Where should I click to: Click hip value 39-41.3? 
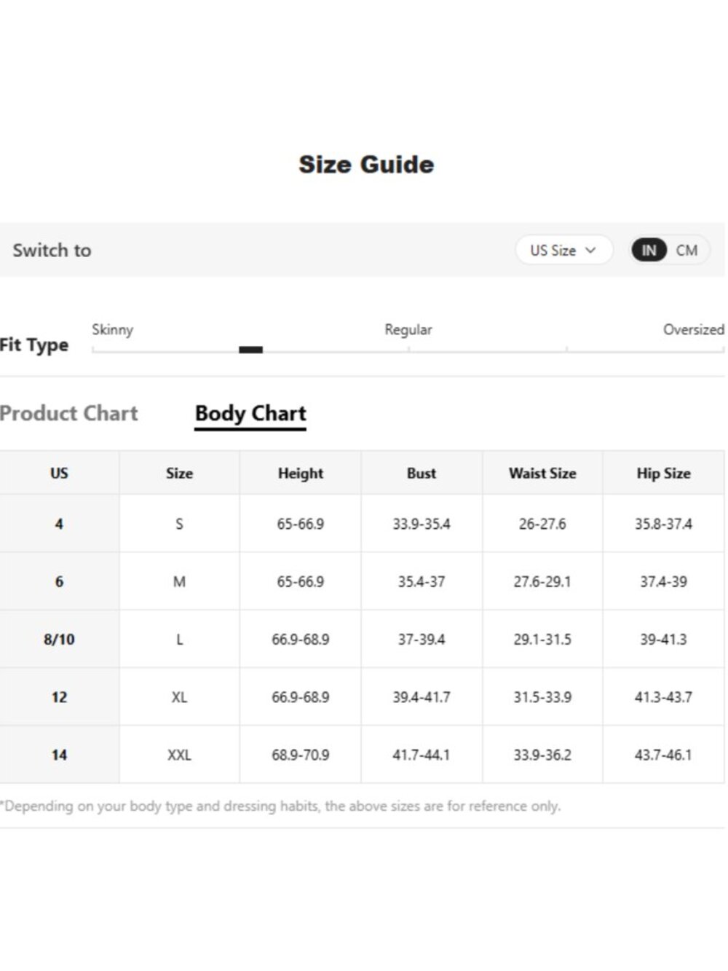pos(663,639)
